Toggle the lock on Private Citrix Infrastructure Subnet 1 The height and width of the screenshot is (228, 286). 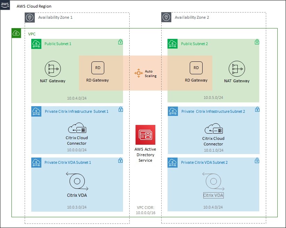click(x=120, y=109)
